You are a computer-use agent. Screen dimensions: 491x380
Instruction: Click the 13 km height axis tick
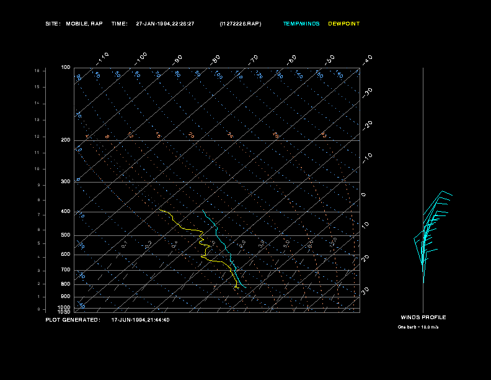pos(37,120)
